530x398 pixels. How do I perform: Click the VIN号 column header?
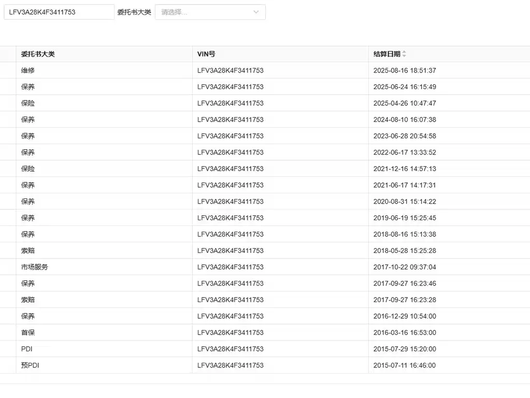pos(206,54)
